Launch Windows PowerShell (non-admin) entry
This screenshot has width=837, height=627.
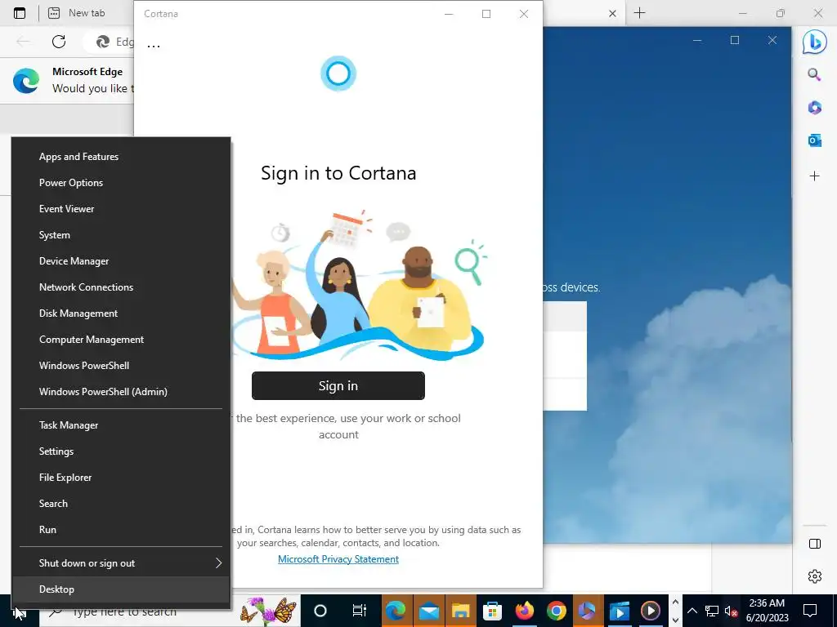pyautogui.click(x=122, y=366)
